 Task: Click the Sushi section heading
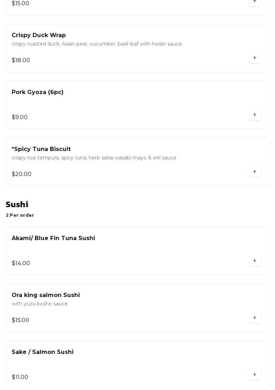[17, 205]
